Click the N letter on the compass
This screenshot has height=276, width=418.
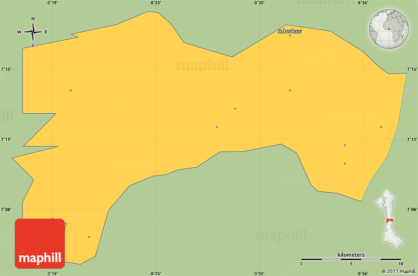(33, 19)
